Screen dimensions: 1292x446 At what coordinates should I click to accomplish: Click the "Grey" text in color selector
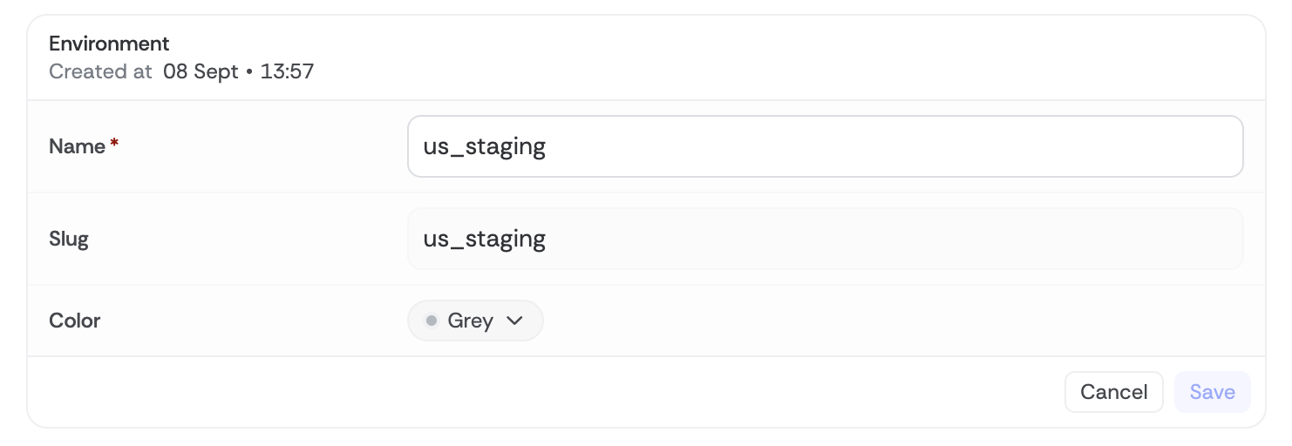coord(471,321)
